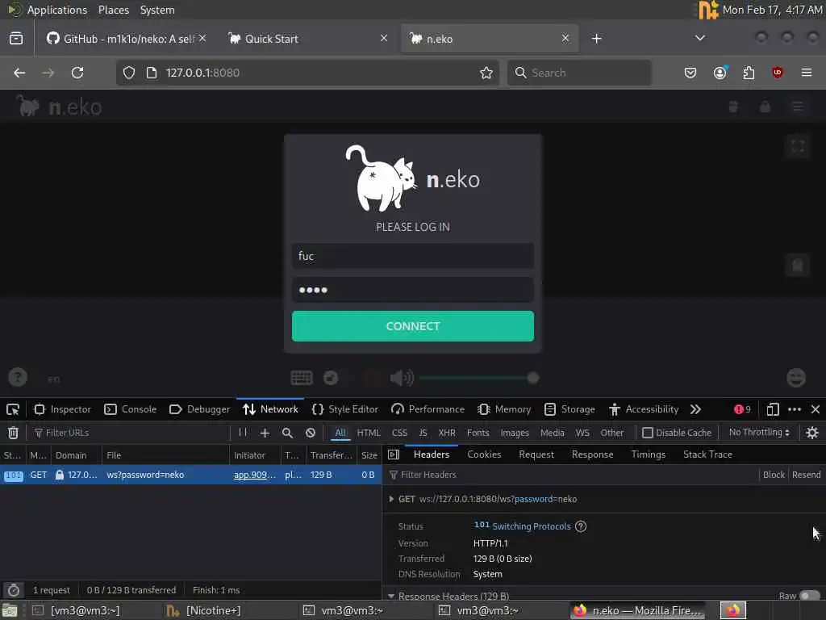This screenshot has width=826, height=620.
Task: Switch to Nicotine+ taskbar window
Action: pyautogui.click(x=204, y=610)
